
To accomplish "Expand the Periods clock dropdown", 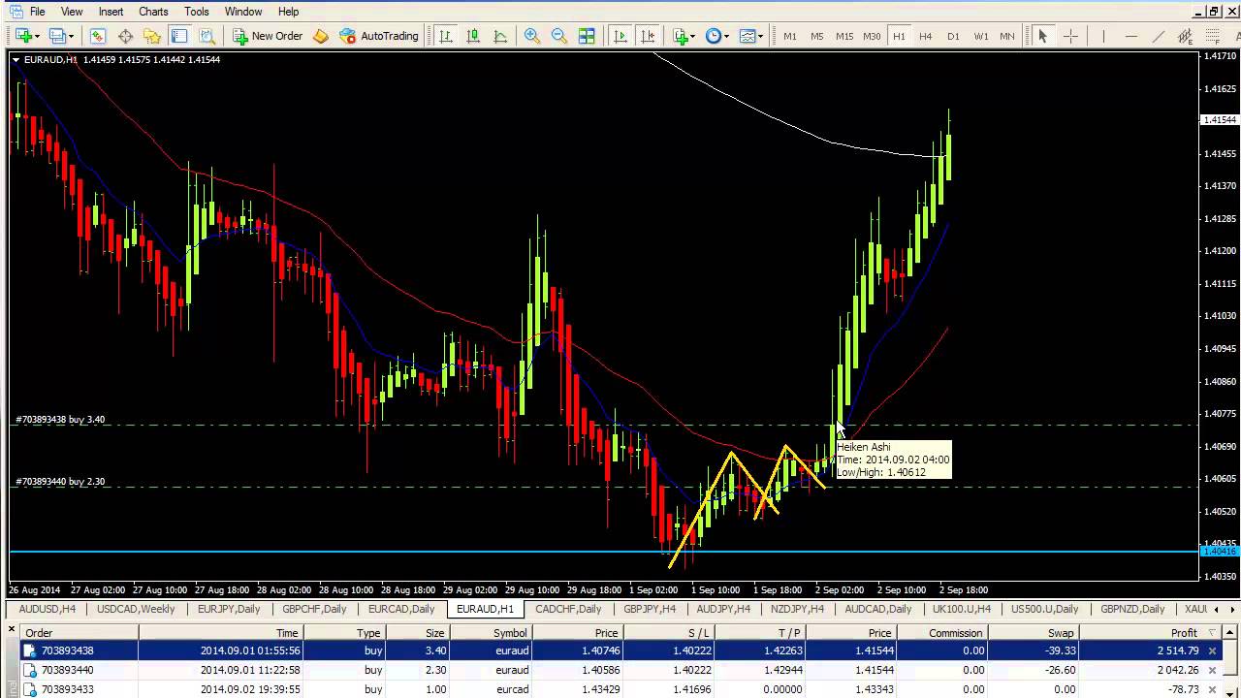I will 727,36.
